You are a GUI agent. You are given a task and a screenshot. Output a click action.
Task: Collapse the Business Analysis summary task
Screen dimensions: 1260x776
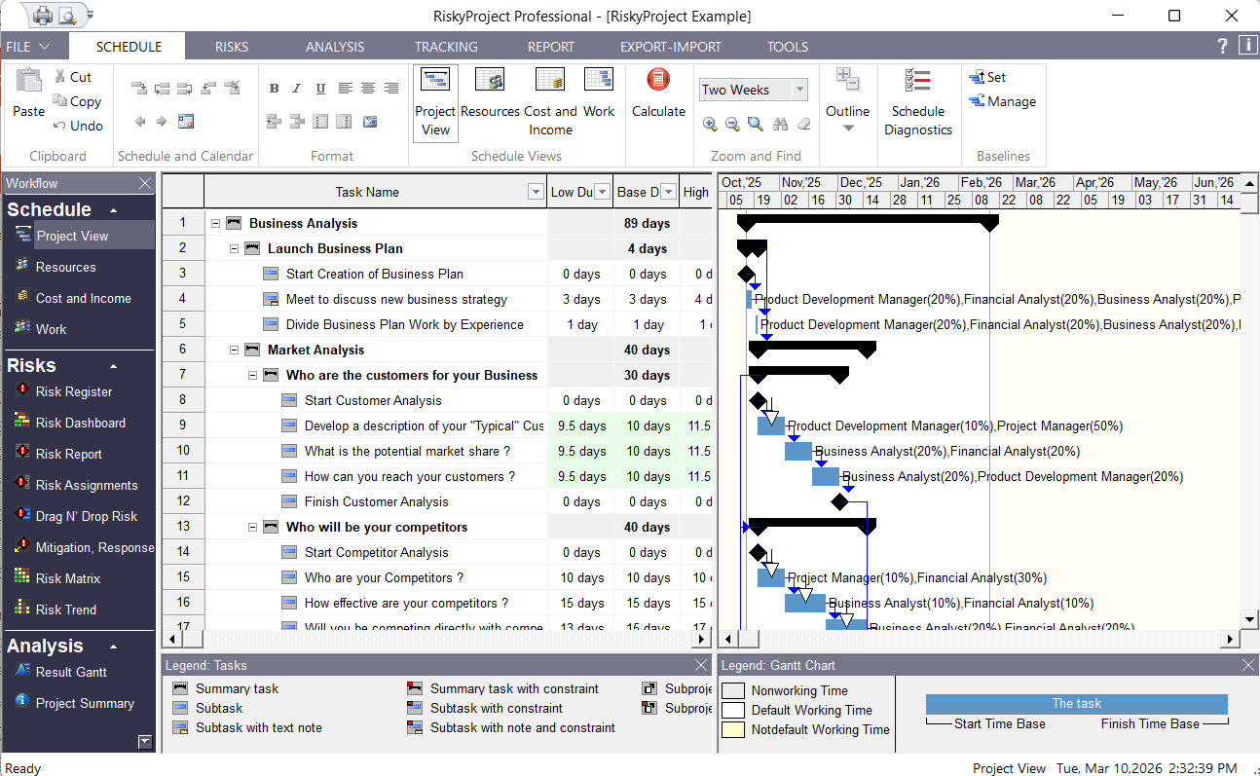(x=216, y=222)
